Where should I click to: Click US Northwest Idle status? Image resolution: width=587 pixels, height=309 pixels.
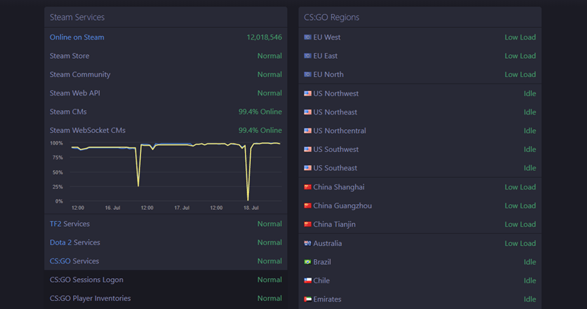pyautogui.click(x=530, y=93)
